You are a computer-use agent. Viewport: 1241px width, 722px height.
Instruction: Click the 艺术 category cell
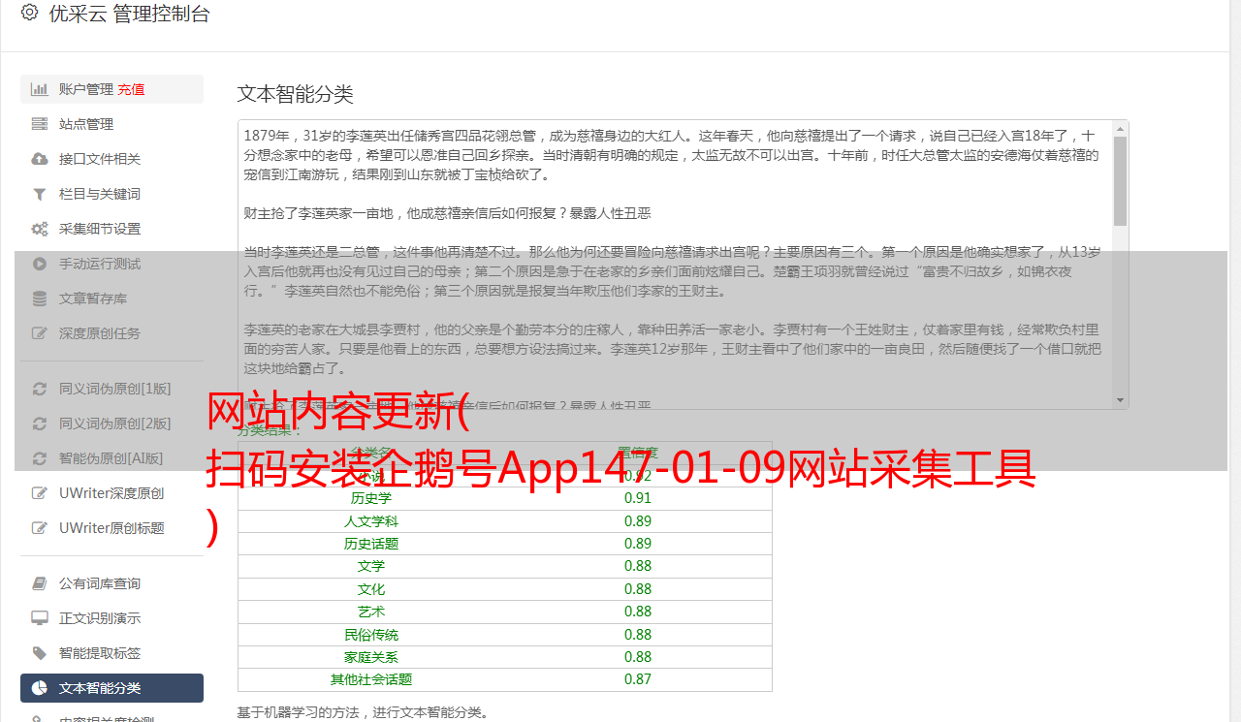point(371,612)
